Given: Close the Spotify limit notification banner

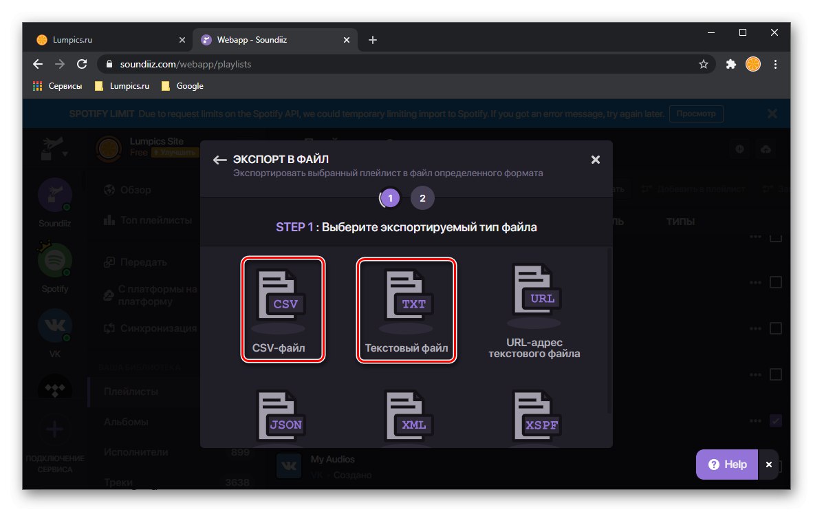Looking at the screenshot, I should pyautogui.click(x=772, y=114).
